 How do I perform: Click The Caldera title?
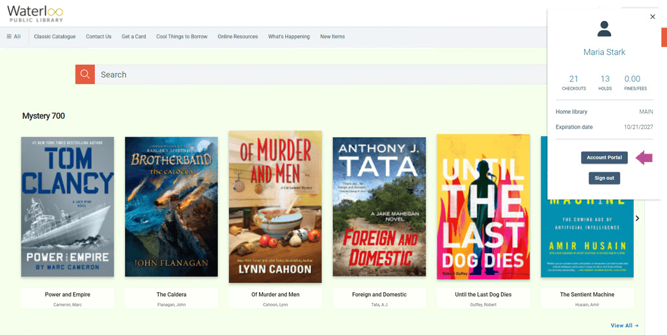(x=171, y=294)
